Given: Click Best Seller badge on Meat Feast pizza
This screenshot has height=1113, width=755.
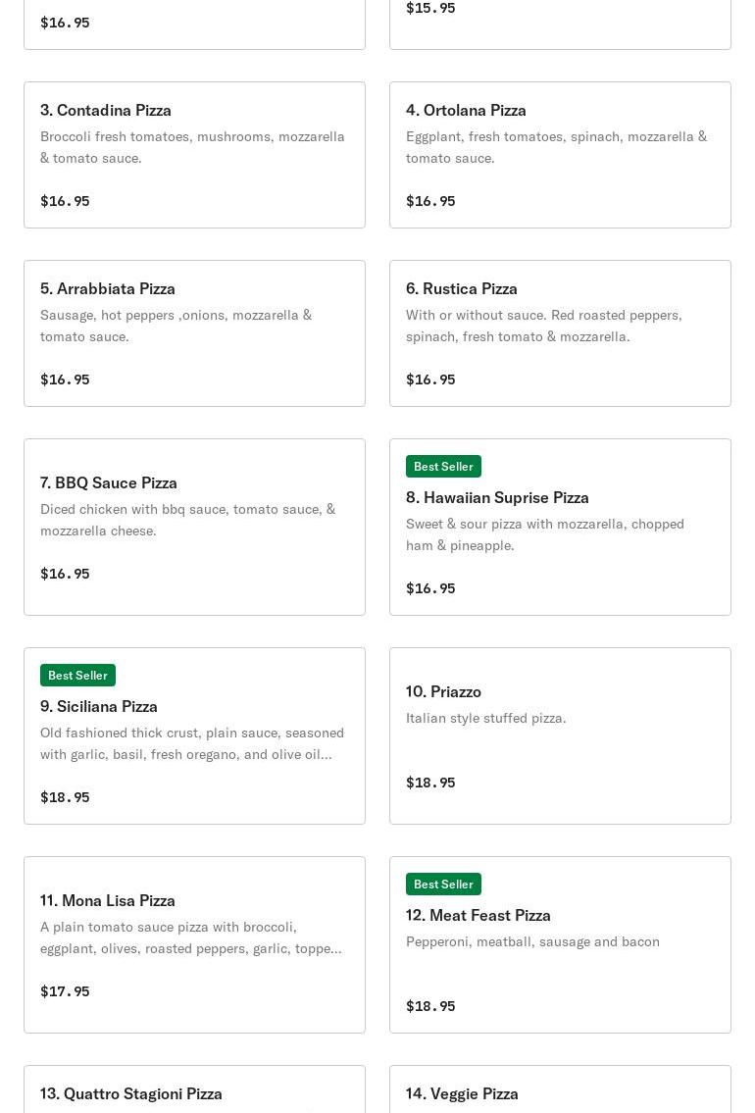Looking at the screenshot, I should pyautogui.click(x=443, y=885).
